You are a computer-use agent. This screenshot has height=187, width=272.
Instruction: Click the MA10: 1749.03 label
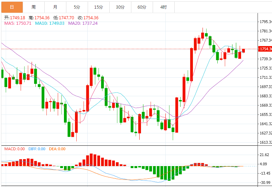click(x=50, y=23)
